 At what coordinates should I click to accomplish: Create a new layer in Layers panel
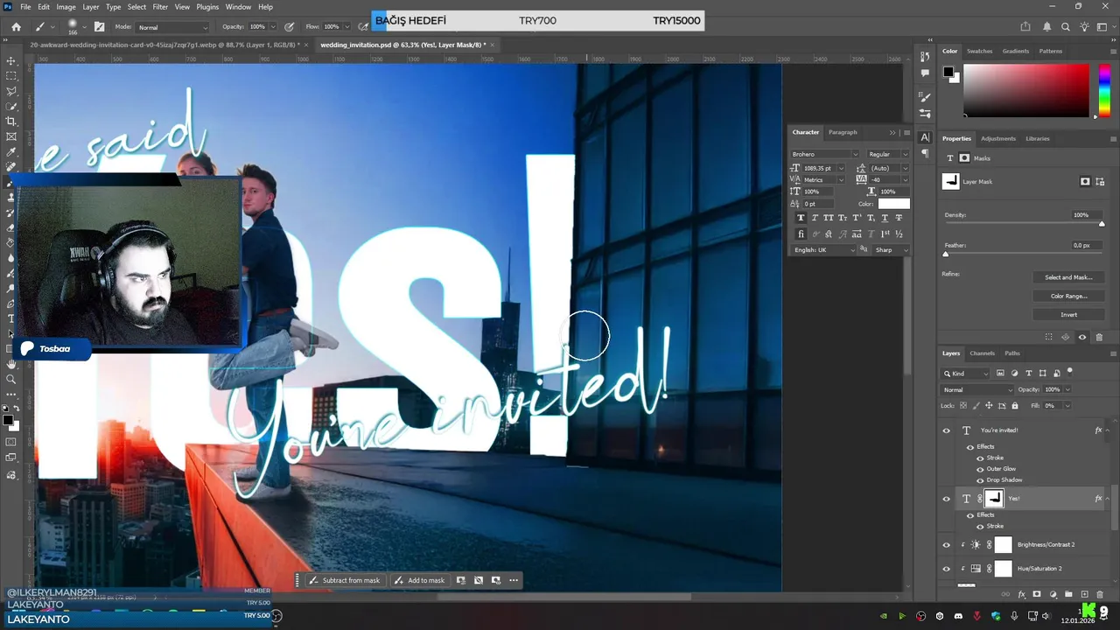(x=1085, y=594)
